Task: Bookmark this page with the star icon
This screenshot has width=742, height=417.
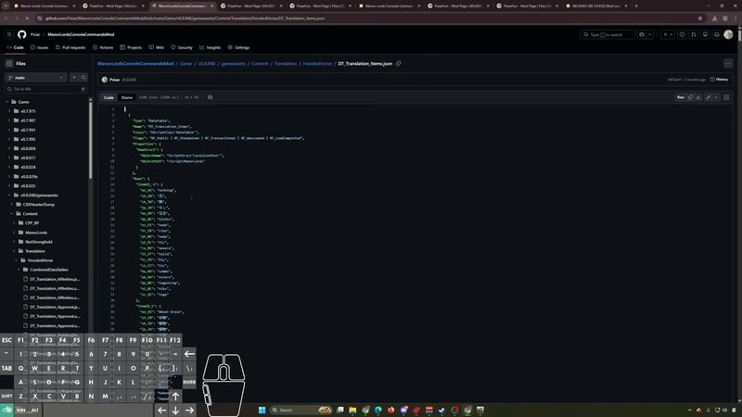Action: click(700, 19)
